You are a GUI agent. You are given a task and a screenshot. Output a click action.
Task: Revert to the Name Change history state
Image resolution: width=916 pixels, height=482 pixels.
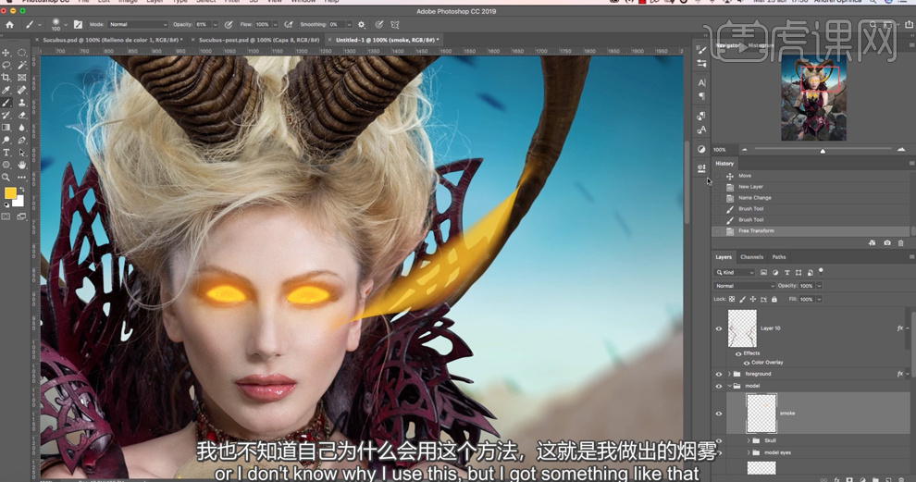pyautogui.click(x=755, y=198)
